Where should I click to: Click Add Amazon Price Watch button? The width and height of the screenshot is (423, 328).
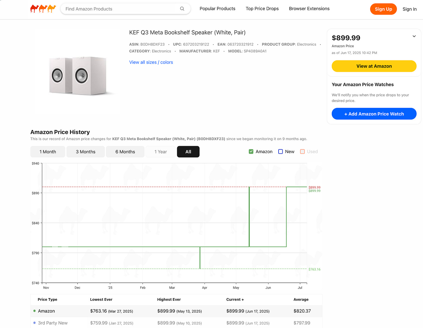tap(374, 114)
